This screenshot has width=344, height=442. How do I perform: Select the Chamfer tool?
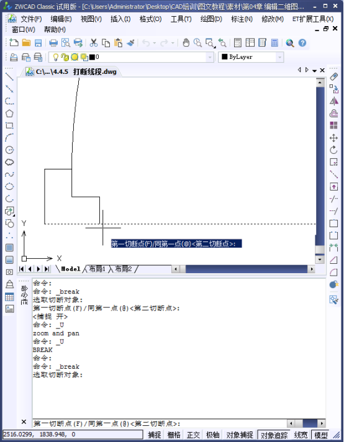click(333, 259)
